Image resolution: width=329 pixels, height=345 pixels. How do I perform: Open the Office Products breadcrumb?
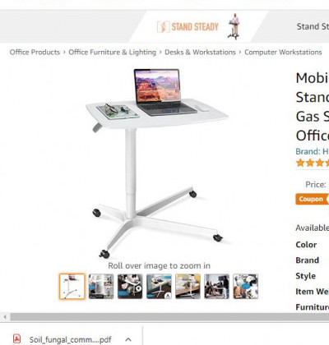pyautogui.click(x=35, y=52)
